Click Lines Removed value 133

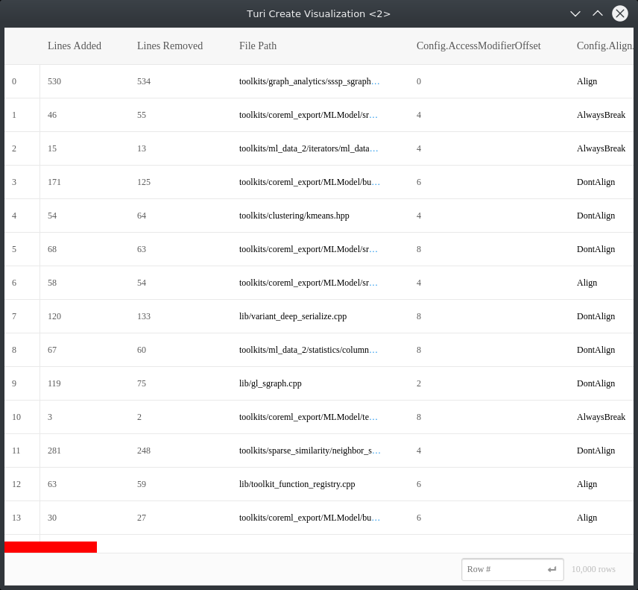[144, 316]
